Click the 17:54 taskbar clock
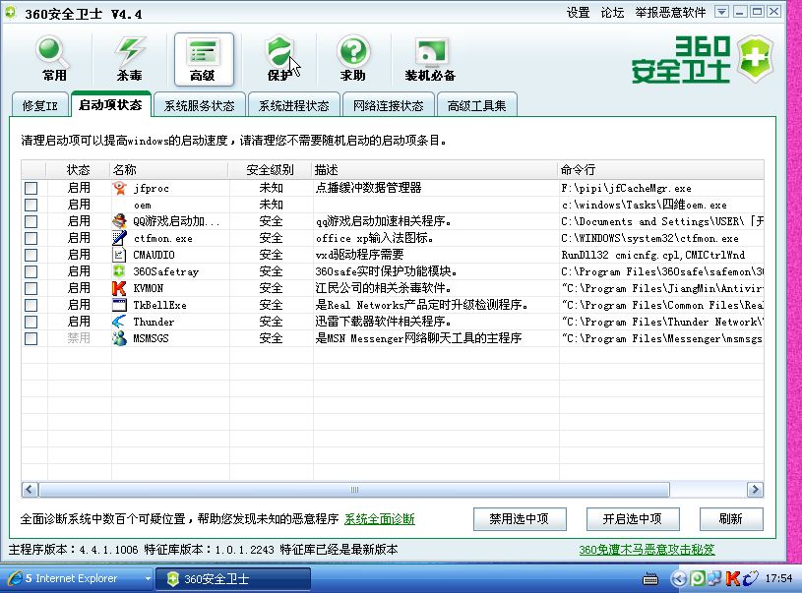The image size is (802, 593). pos(778,578)
